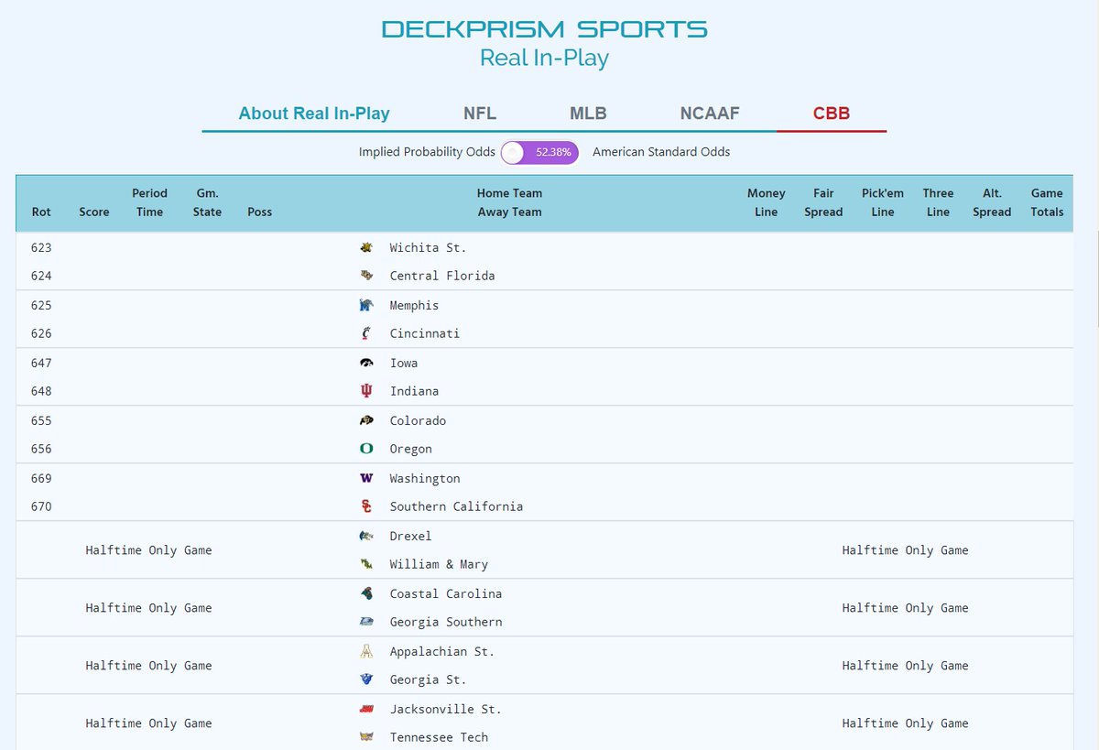Click the Score column header
This screenshot has width=1099, height=750.
click(x=94, y=212)
